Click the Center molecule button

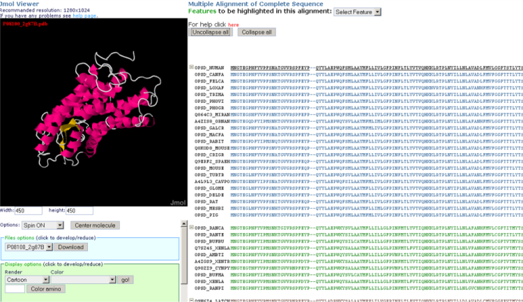coord(95,225)
